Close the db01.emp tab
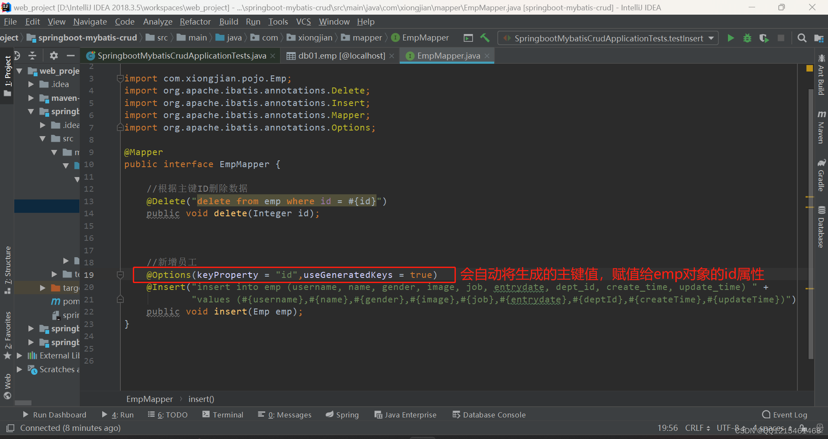This screenshot has height=439, width=828. coord(392,56)
